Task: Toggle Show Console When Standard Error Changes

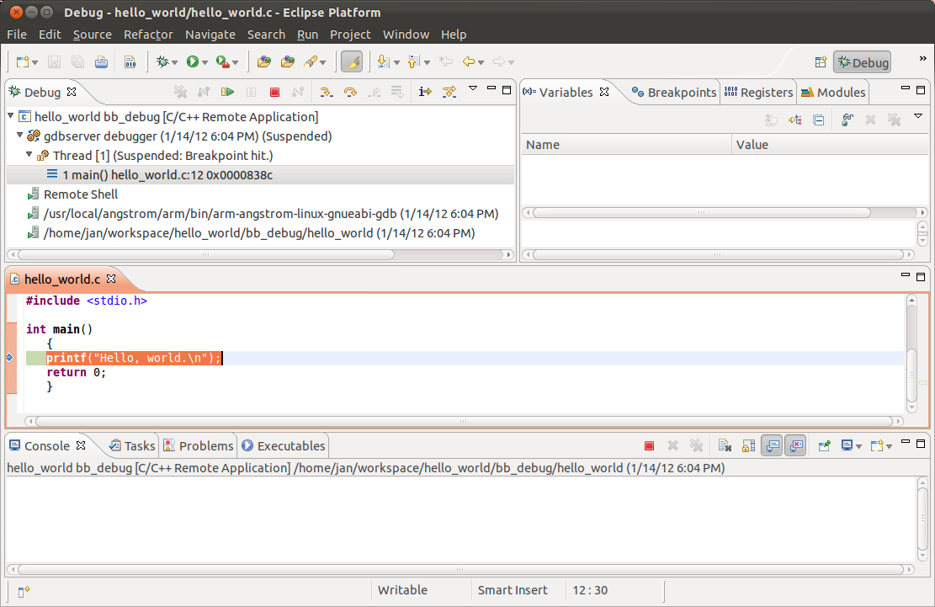Action: coord(795,445)
